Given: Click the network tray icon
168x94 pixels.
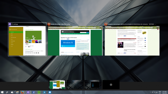Looking at the screenshot, I should pyautogui.click(x=155, y=92).
